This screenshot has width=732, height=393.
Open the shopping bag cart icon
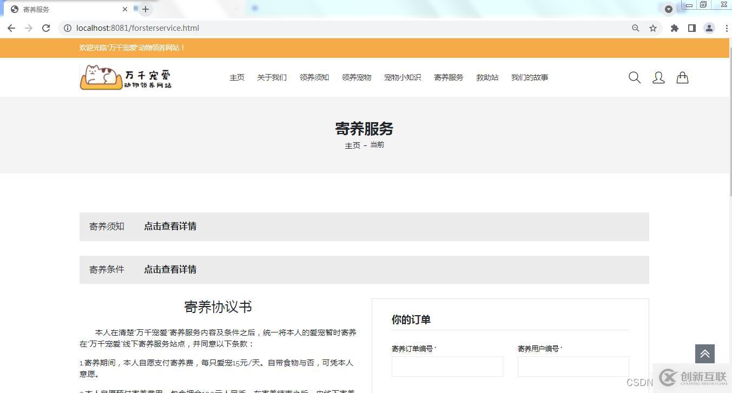tap(682, 78)
